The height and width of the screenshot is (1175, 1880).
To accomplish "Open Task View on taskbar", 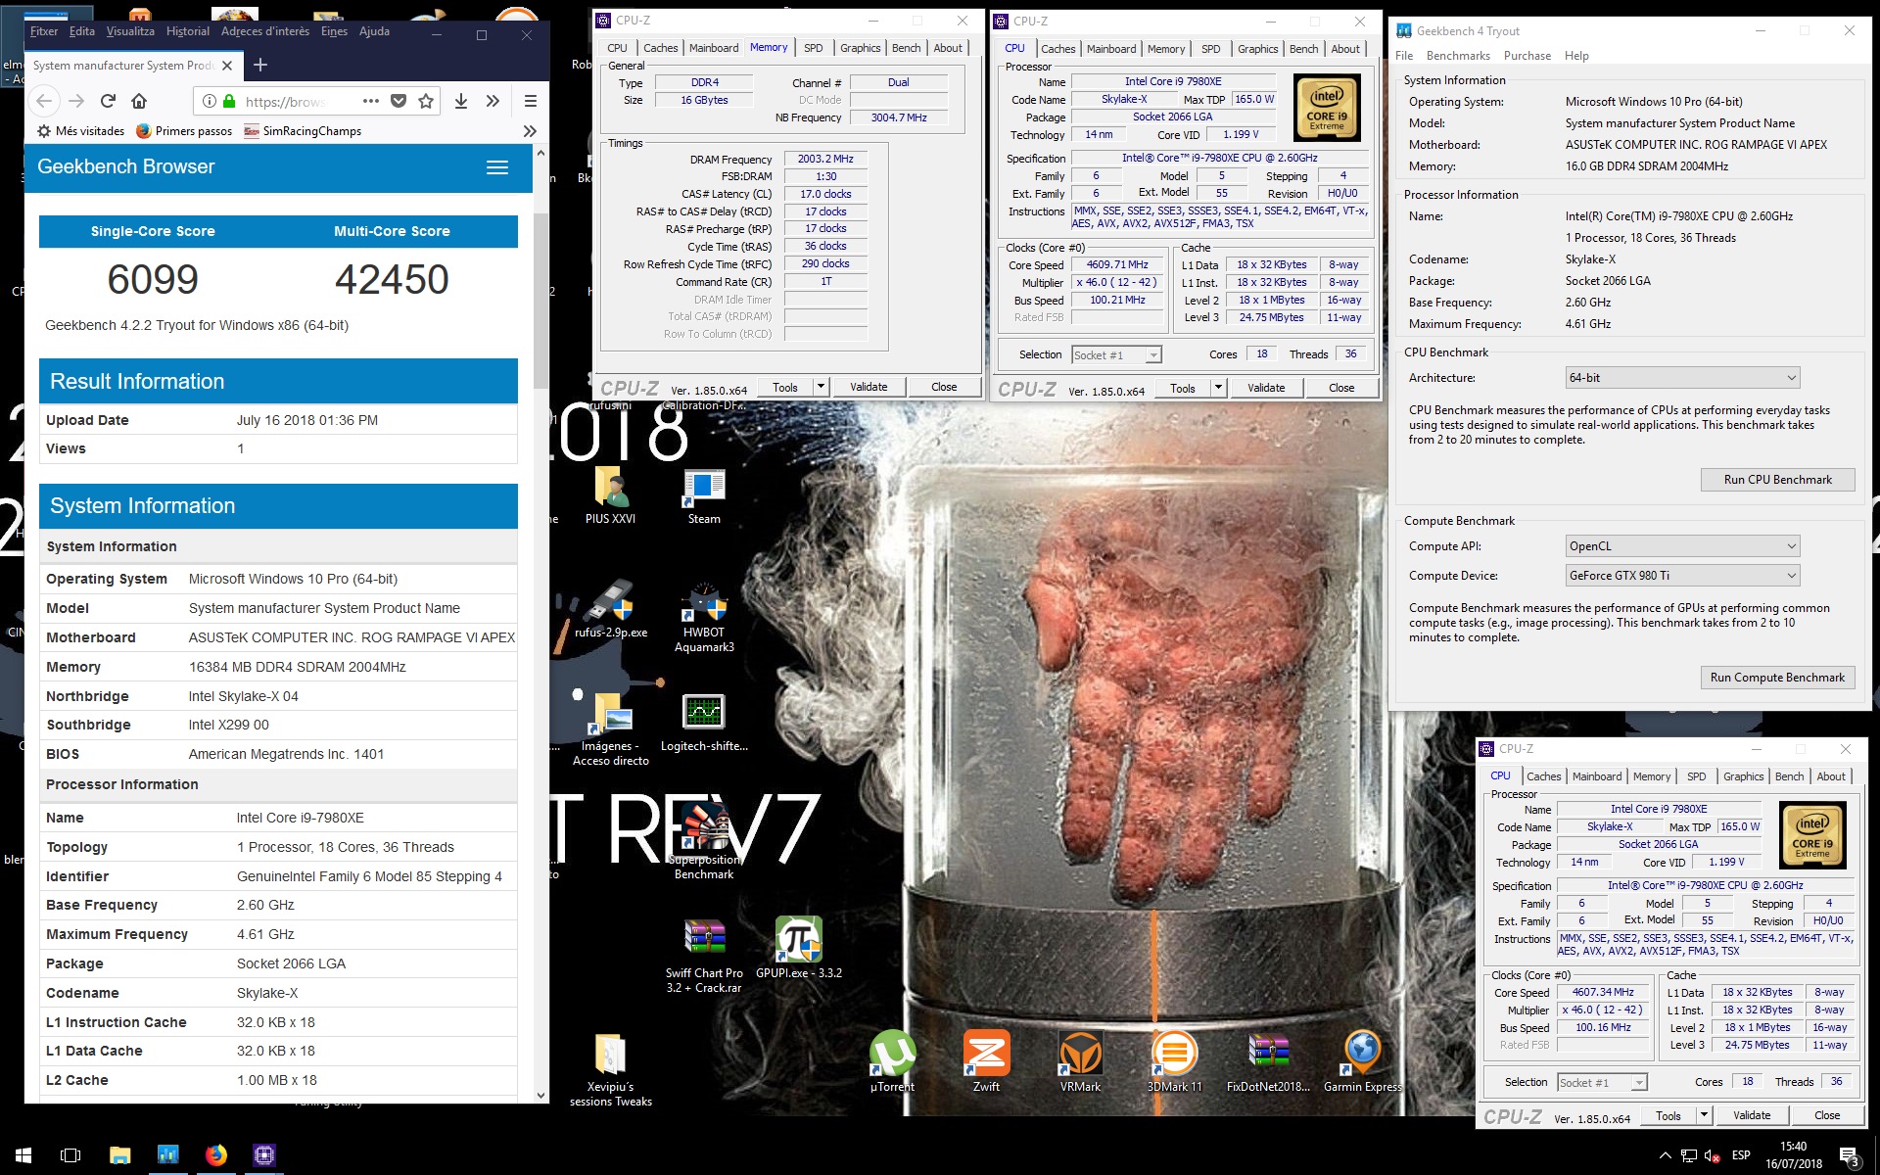I will (70, 1155).
